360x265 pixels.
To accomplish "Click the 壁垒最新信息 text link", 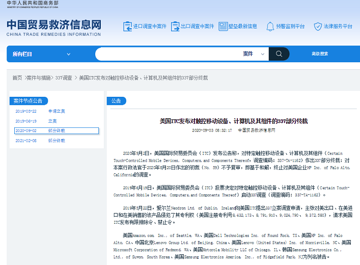I will (243, 26).
